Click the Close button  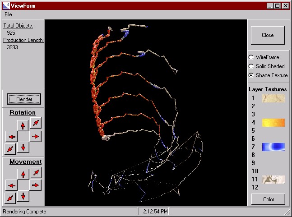268,35
